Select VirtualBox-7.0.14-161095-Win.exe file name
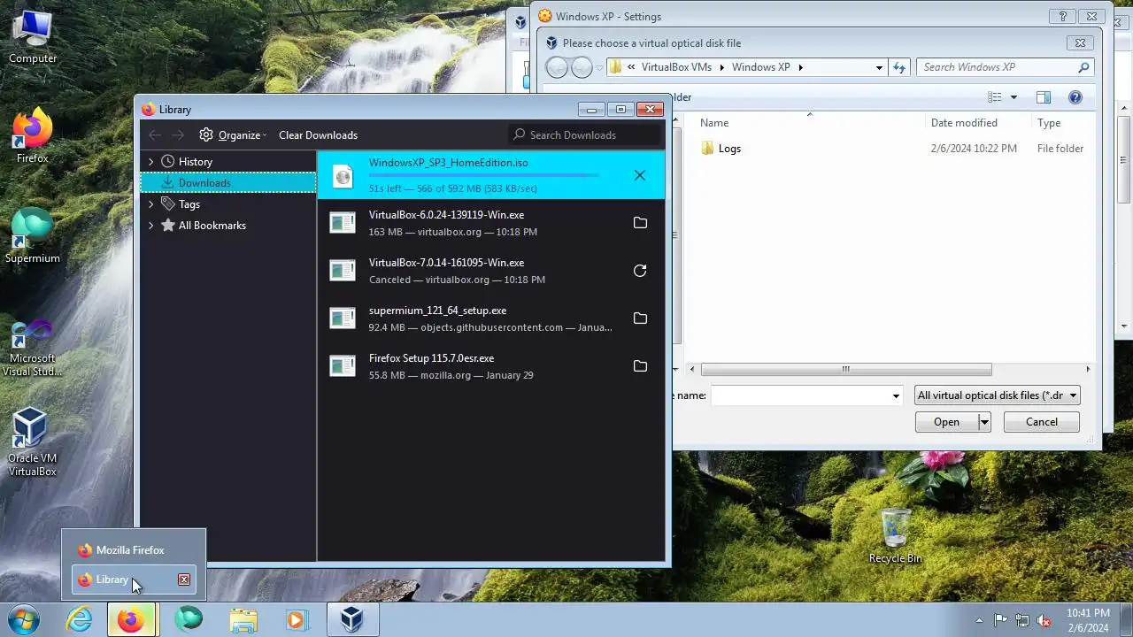The image size is (1133, 637). pyautogui.click(x=446, y=263)
